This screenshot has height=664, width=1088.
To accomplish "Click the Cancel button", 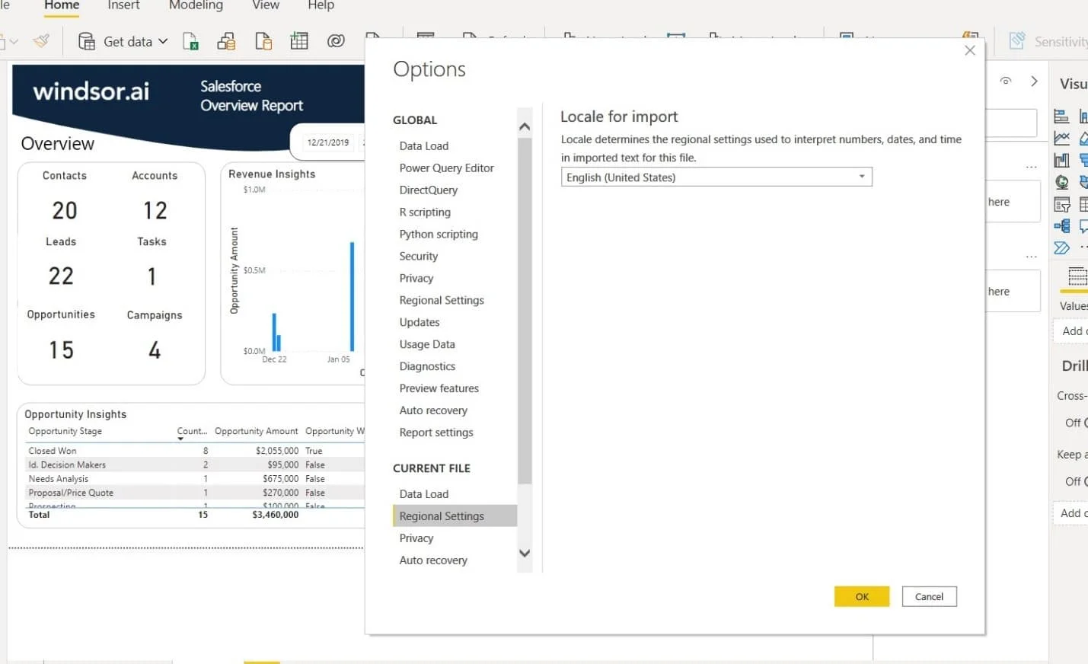I will pos(929,596).
